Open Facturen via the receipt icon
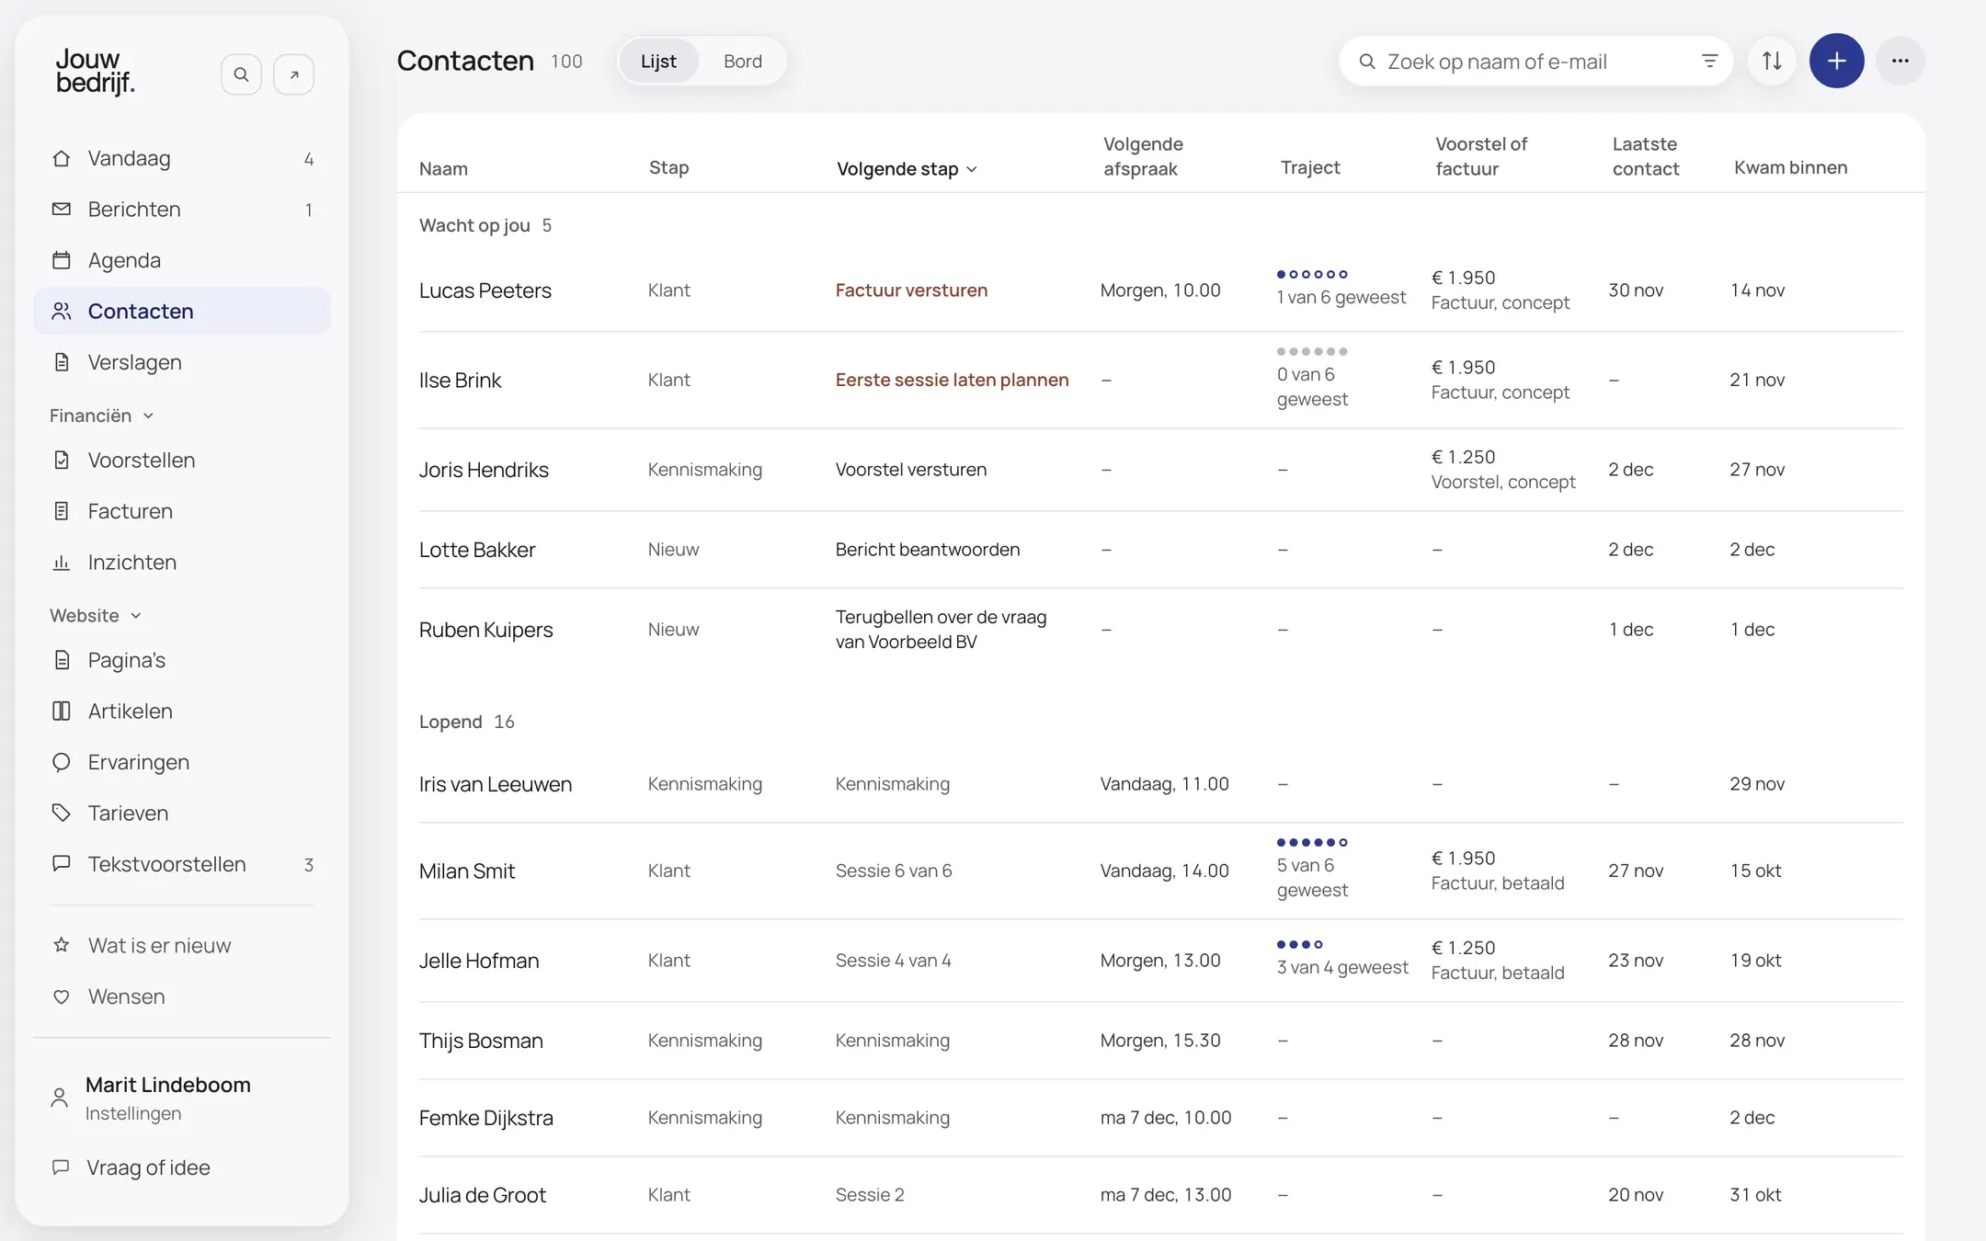This screenshot has height=1241, width=1986. pos(62,511)
